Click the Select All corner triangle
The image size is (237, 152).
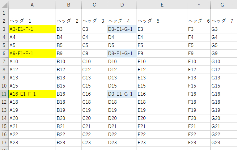click(x=4, y=5)
